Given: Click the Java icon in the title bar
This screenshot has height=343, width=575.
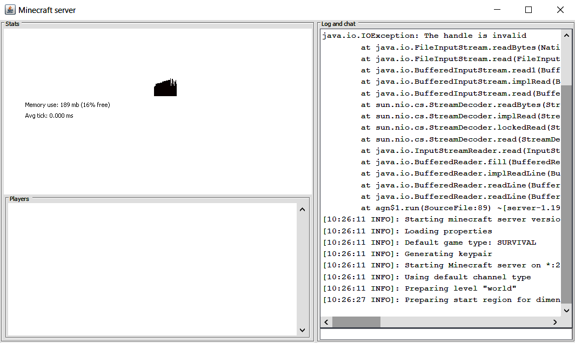Looking at the screenshot, I should click(x=10, y=10).
